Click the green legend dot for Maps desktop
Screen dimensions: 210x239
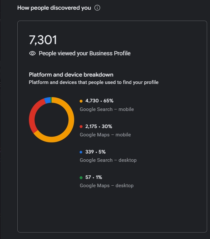coord(81,178)
